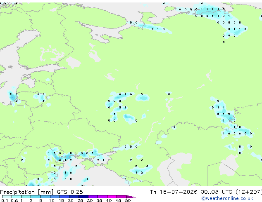Image resolution: width=262 pixels, height=202 pixels.
Task: Click the legend label '25'
Action: 80,200
